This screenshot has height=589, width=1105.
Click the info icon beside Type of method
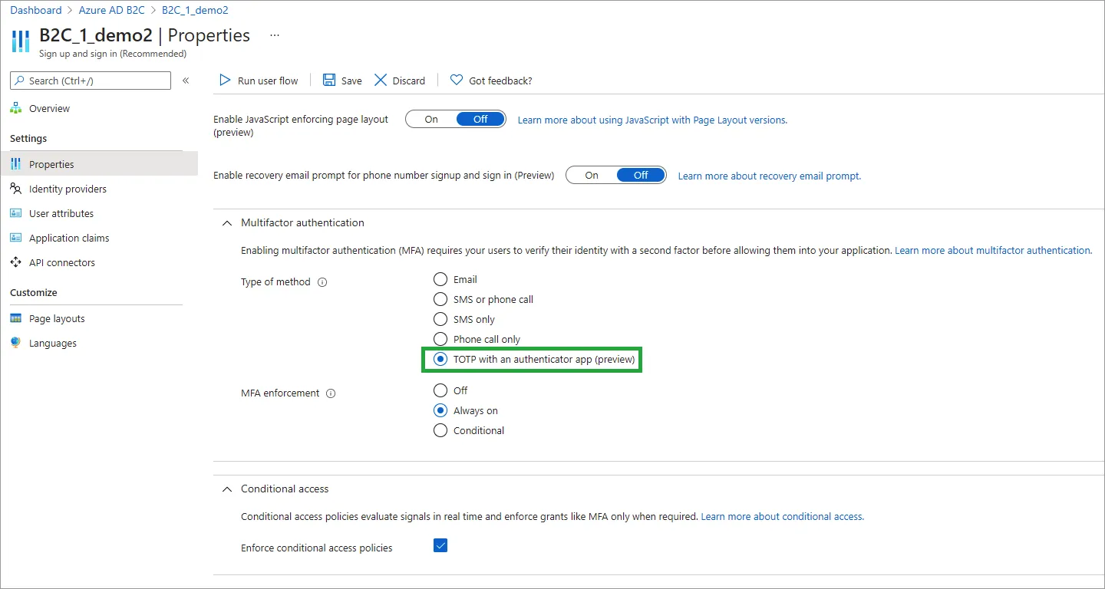322,282
